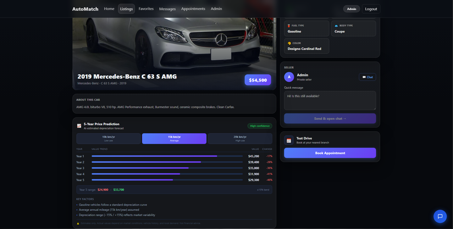Click the 'AI-estimated depreciation forecast' subtitle
Viewport: 453px width, 229px height.
point(104,128)
